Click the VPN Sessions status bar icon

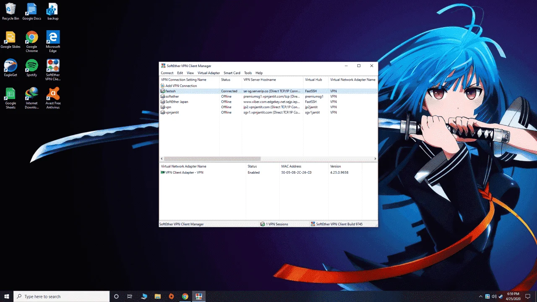pyautogui.click(x=263, y=224)
